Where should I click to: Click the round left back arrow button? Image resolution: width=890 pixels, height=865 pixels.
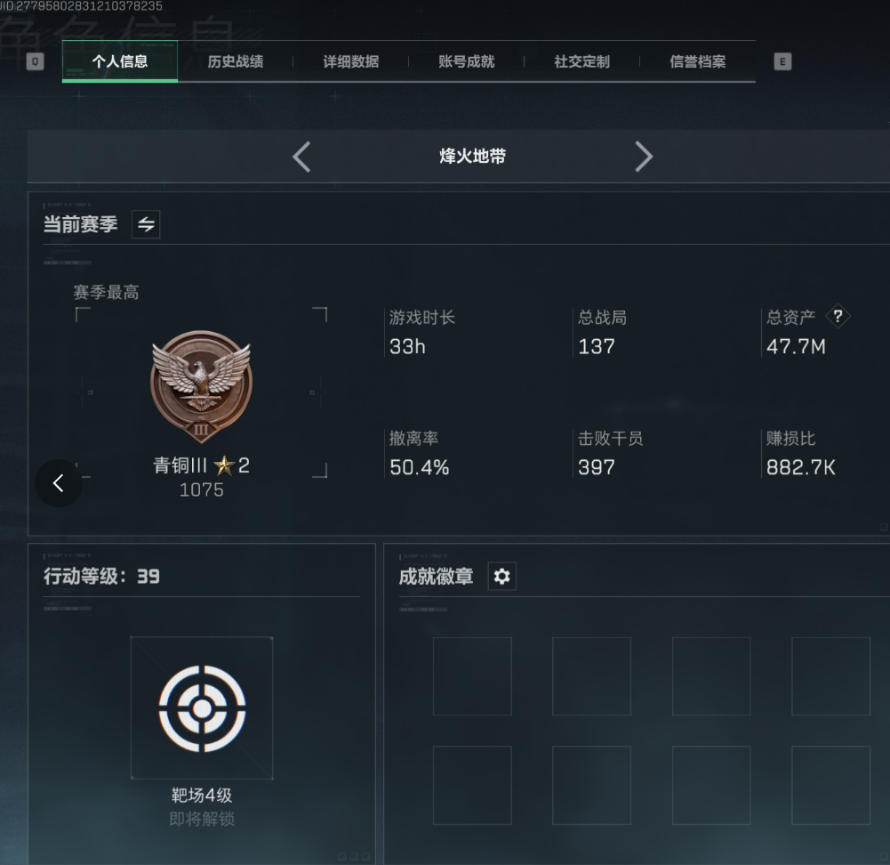59,483
